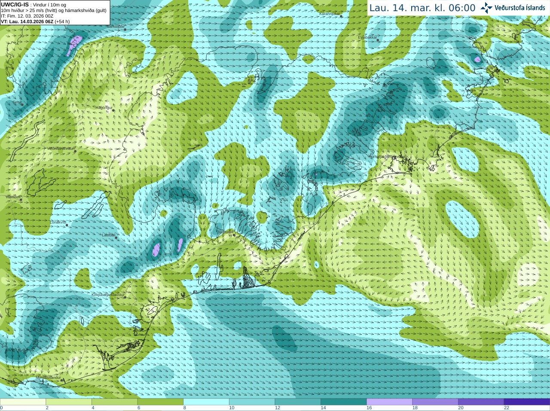Click the Veðurstofa Íslands name text
Image resolution: width=550 pixels, height=411 pixels.
[x=519, y=8]
